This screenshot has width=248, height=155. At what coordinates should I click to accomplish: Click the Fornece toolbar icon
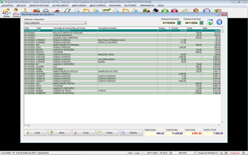click(16, 12)
